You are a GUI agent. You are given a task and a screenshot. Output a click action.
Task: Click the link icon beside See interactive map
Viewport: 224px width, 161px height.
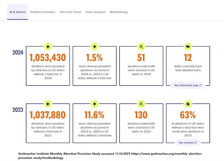[200, 85]
